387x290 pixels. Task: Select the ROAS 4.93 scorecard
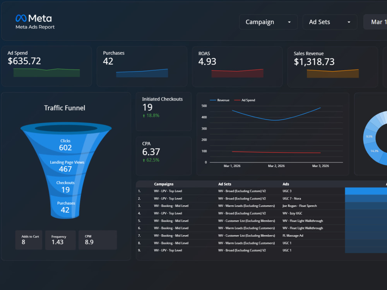237,67
